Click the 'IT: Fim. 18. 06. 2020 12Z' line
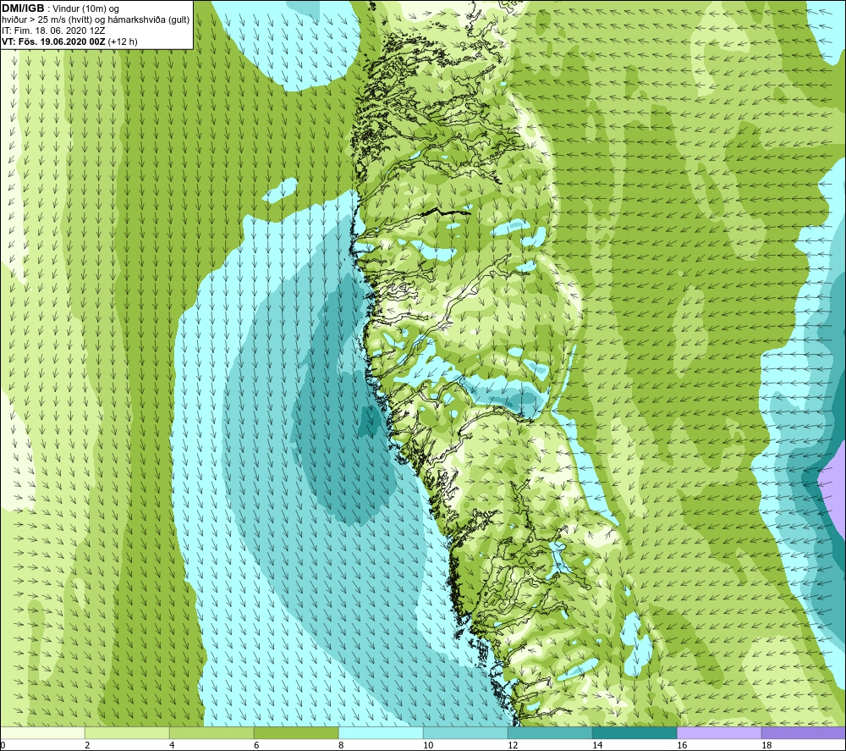 pyautogui.click(x=53, y=30)
